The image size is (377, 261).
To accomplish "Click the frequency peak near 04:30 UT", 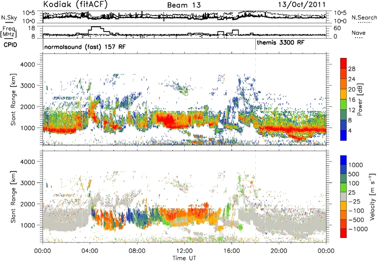I will (x=96, y=27).
